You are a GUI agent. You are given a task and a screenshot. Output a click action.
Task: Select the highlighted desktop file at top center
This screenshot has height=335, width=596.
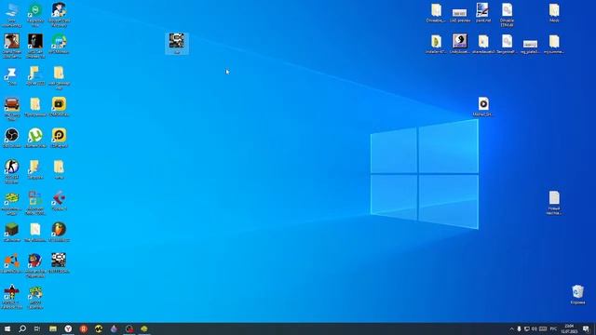click(x=177, y=44)
